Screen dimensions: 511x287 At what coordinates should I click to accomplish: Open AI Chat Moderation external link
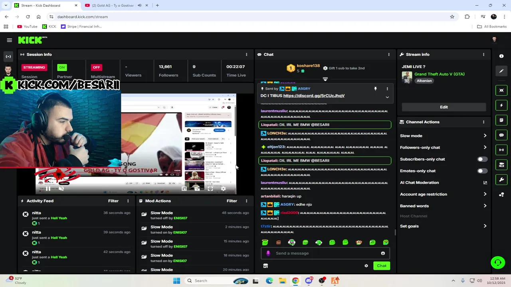click(x=485, y=183)
